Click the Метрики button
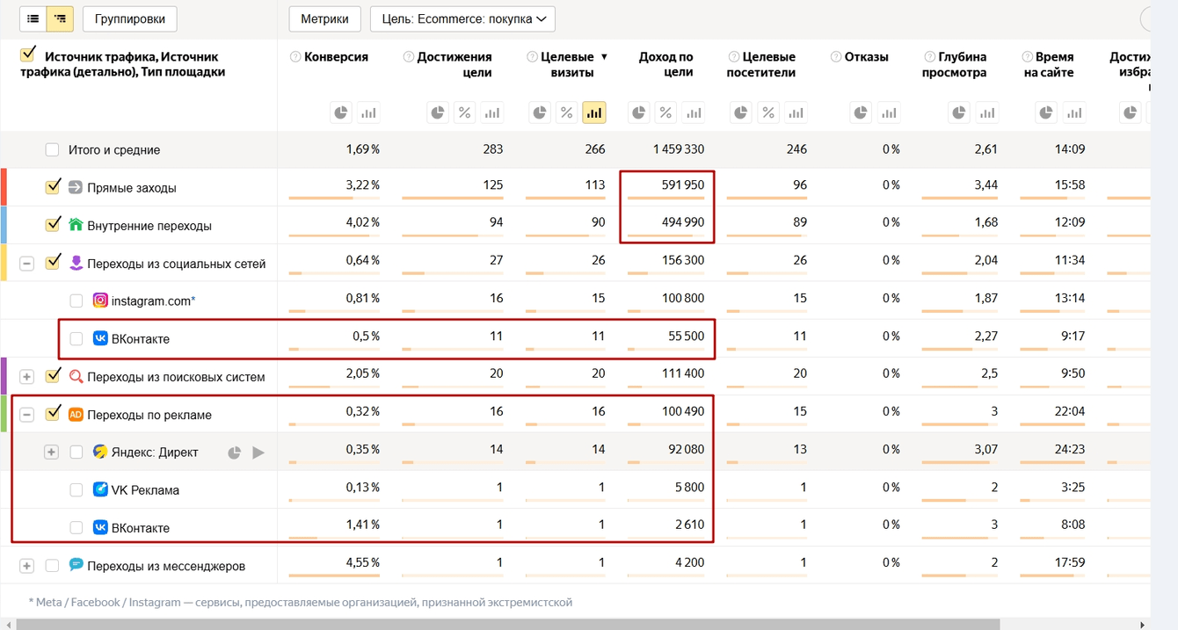Viewport: 1178px width, 630px height. click(x=324, y=18)
